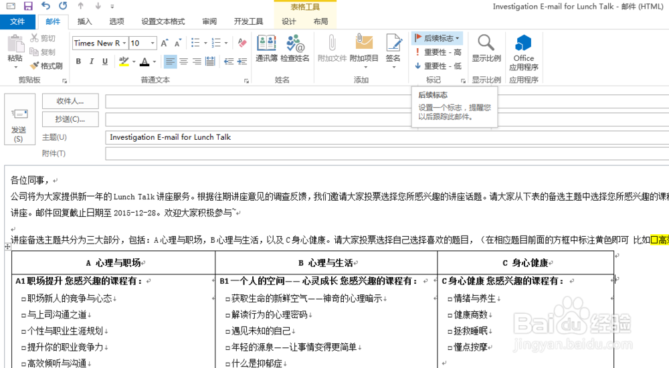The height and width of the screenshot is (368, 669).
Task: Decrease font size with shrink font icon
Action: click(177, 43)
